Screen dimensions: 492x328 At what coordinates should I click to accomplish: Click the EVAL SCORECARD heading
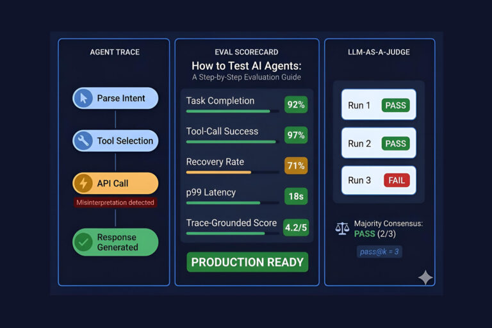coord(246,52)
